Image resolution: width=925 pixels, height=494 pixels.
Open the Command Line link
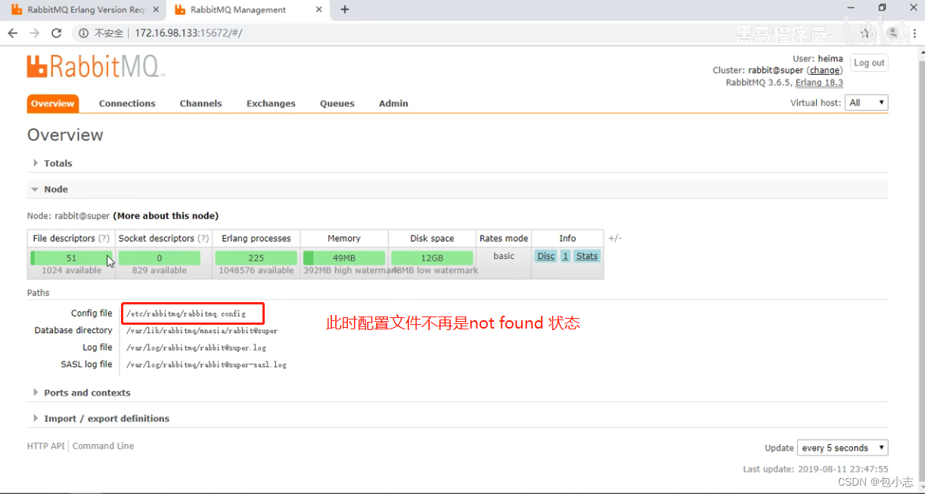(x=103, y=446)
